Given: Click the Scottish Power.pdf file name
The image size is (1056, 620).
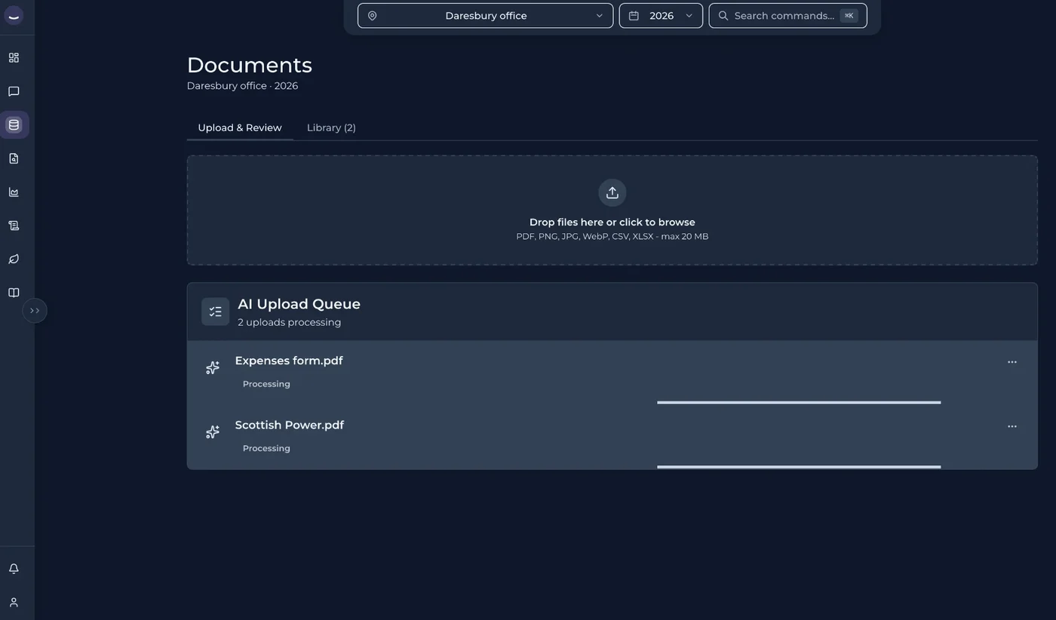Looking at the screenshot, I should pos(290,425).
